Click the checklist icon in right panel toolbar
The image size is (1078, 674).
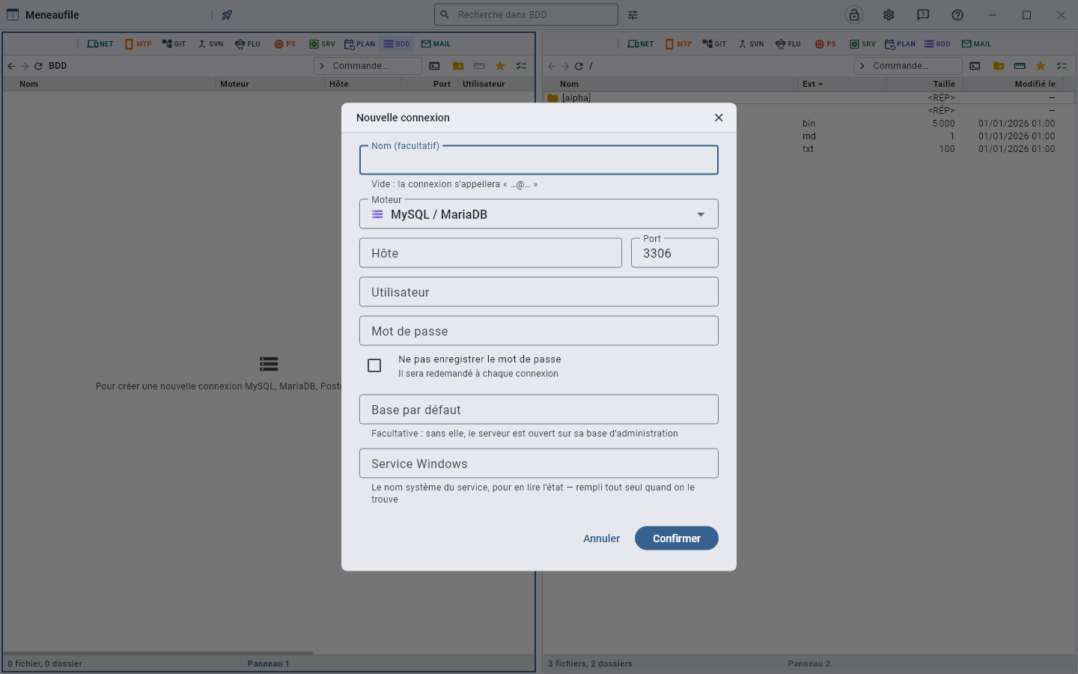point(1062,66)
